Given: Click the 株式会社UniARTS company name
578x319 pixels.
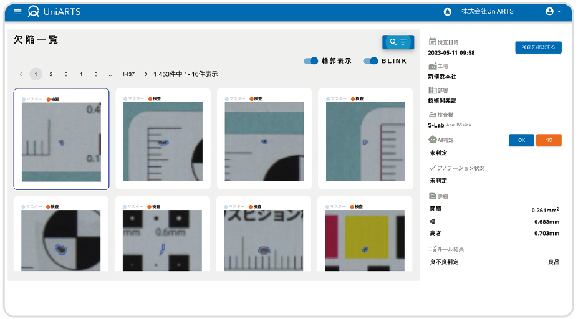Looking at the screenshot, I should point(488,11).
